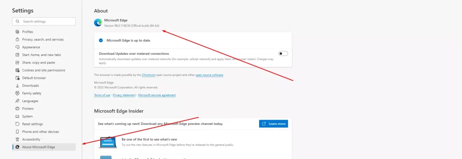Click the Profiles sidebar icon
Screen dimensions: 462x159
click(x=17, y=32)
